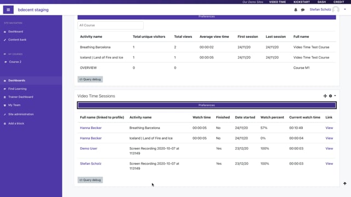Click the Course M1 cell

[x=301, y=68]
